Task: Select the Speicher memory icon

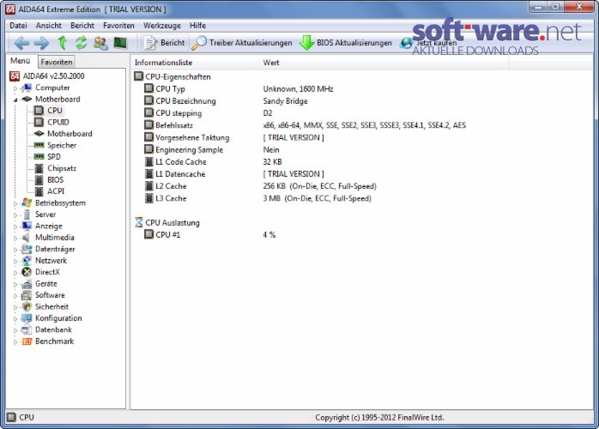Action: 39,145
